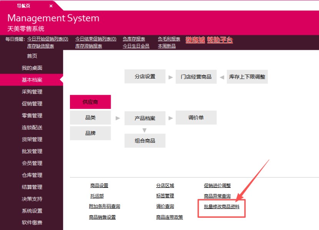The height and width of the screenshot is (230, 319).
Task: Open 本周新品 list
Action: (167, 46)
